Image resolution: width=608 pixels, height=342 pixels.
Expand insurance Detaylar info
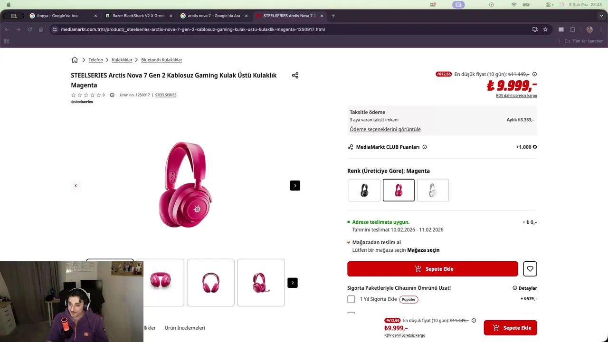pos(524,288)
